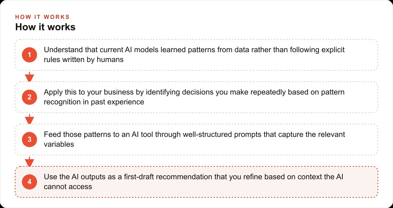Click 'well-structured prompts' phrase in step 3
The width and height of the screenshot is (393, 208).
pyautogui.click(x=223, y=135)
